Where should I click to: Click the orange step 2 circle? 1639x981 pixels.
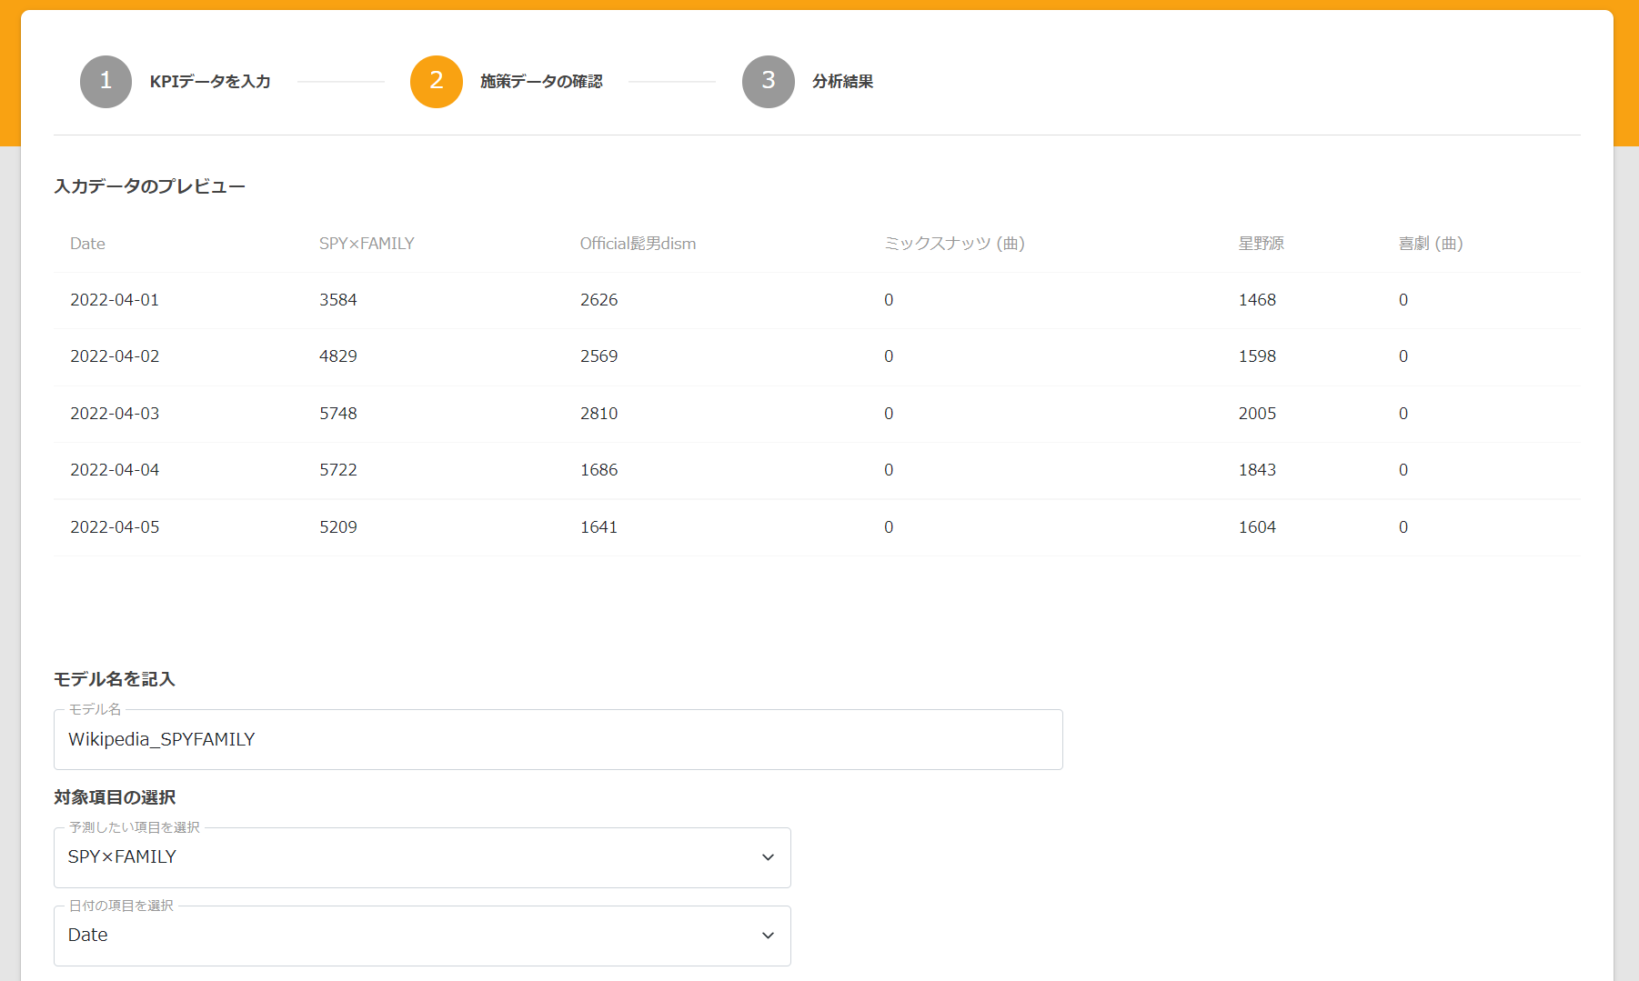pyautogui.click(x=437, y=82)
